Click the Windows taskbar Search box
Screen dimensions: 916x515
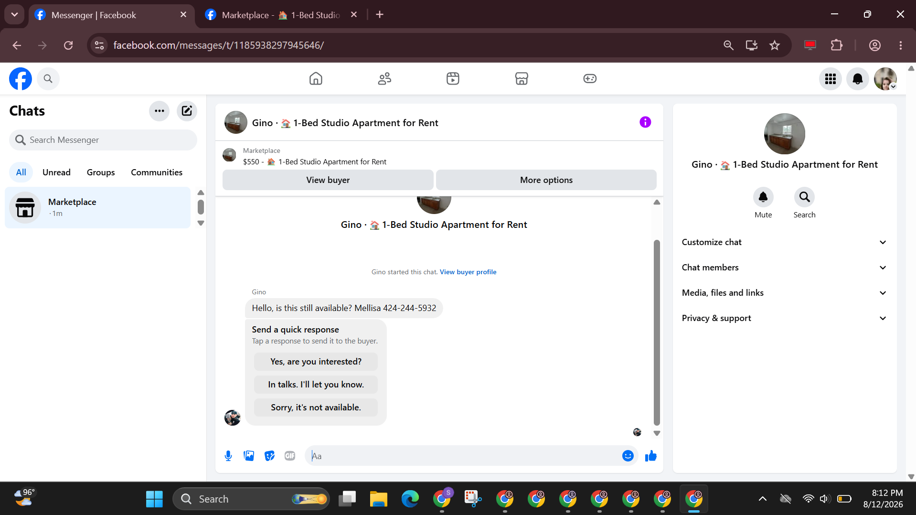(251, 499)
